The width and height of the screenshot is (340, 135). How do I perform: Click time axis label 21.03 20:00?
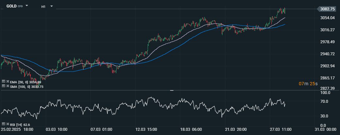point(236,129)
